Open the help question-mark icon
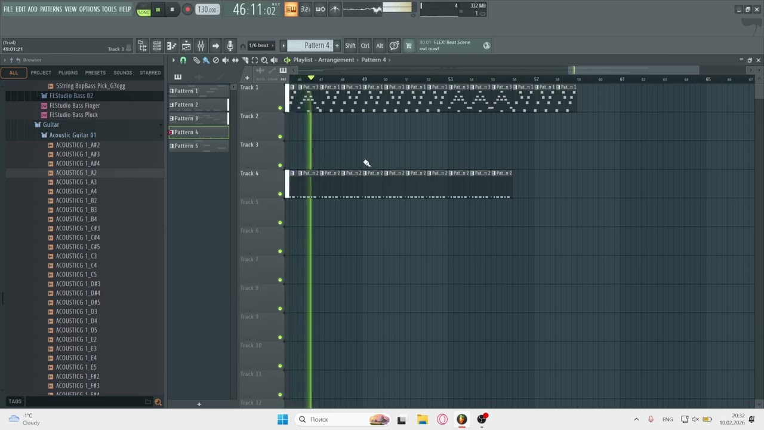This screenshot has width=764, height=430. 394,45
